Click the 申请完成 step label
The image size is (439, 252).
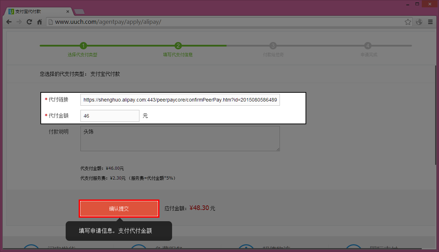tap(369, 55)
